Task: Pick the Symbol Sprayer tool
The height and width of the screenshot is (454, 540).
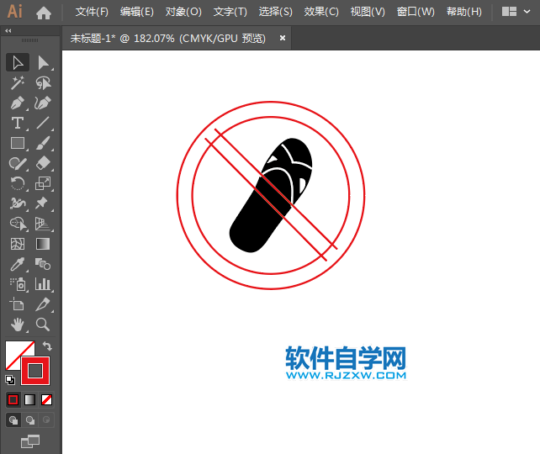Action: pyautogui.click(x=18, y=285)
